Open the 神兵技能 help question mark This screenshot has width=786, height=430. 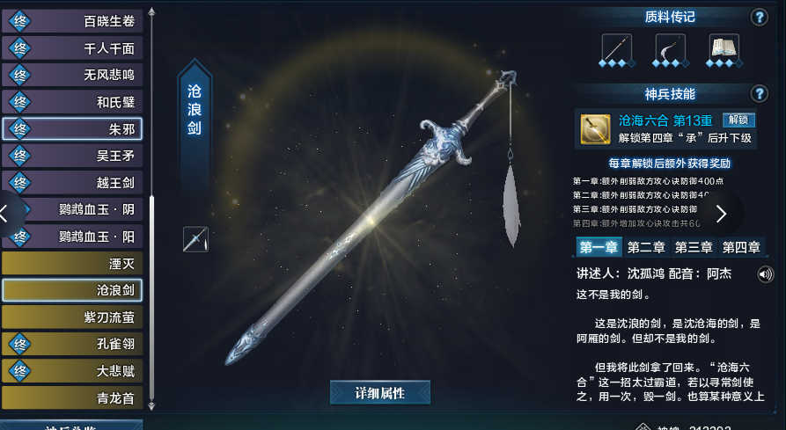coord(760,93)
